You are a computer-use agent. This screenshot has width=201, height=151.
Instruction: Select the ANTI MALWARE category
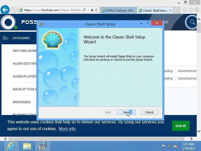click(x=25, y=51)
